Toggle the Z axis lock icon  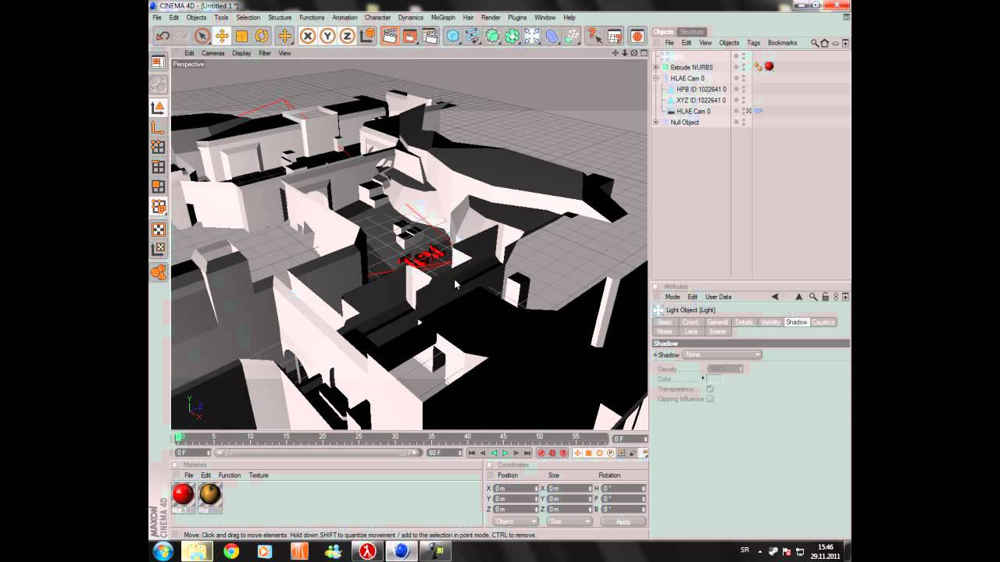347,36
